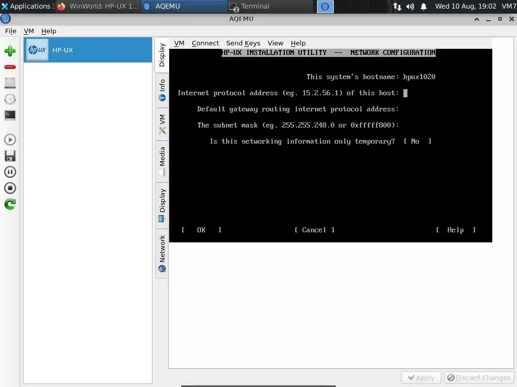
Task: Save VM state with the floppy icon
Action: (x=10, y=156)
